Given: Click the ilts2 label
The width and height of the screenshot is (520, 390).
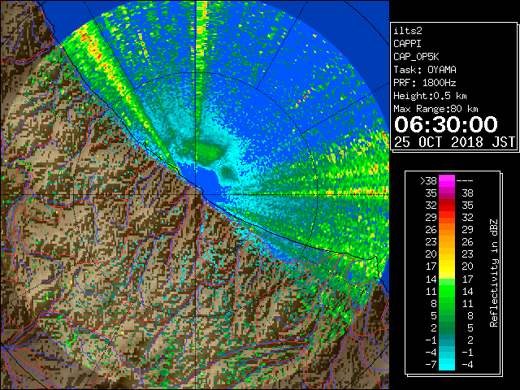Looking at the screenshot, I should 408,31.
